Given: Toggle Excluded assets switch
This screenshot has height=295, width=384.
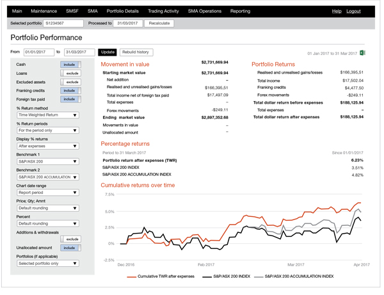Looking at the screenshot, I should pos(71,82).
